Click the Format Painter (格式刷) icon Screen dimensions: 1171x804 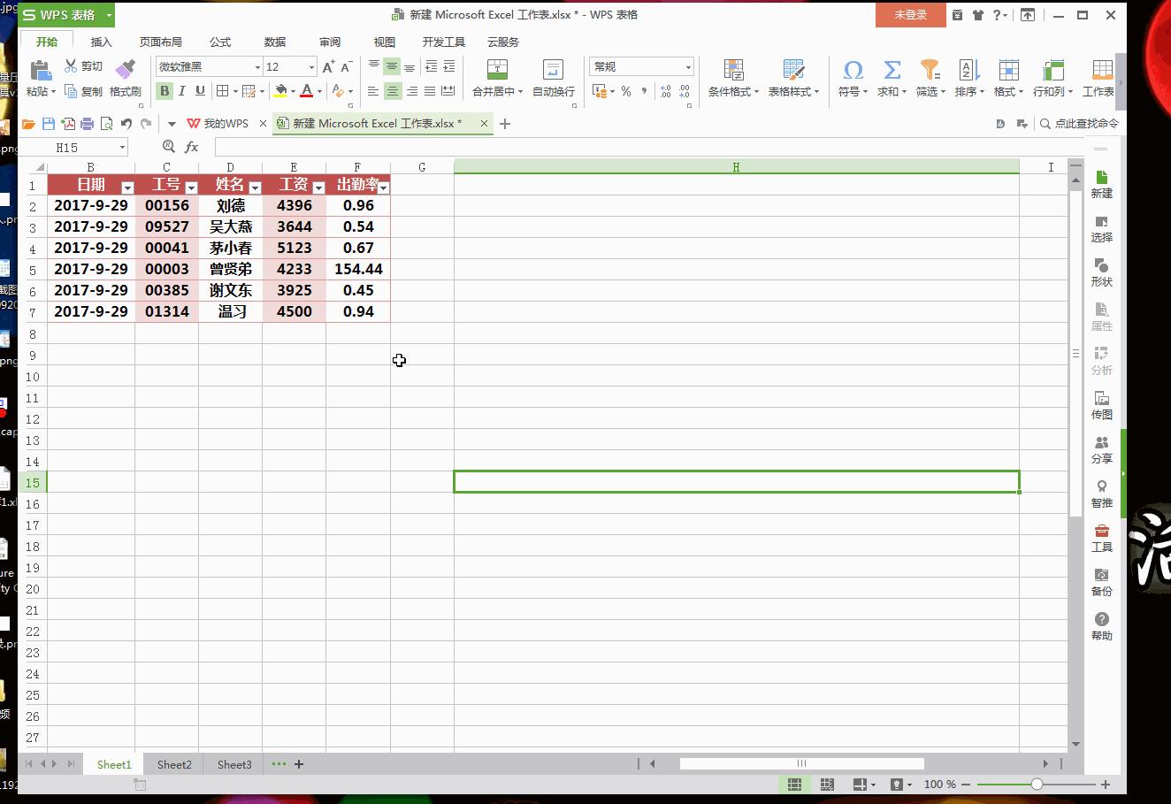point(125,69)
